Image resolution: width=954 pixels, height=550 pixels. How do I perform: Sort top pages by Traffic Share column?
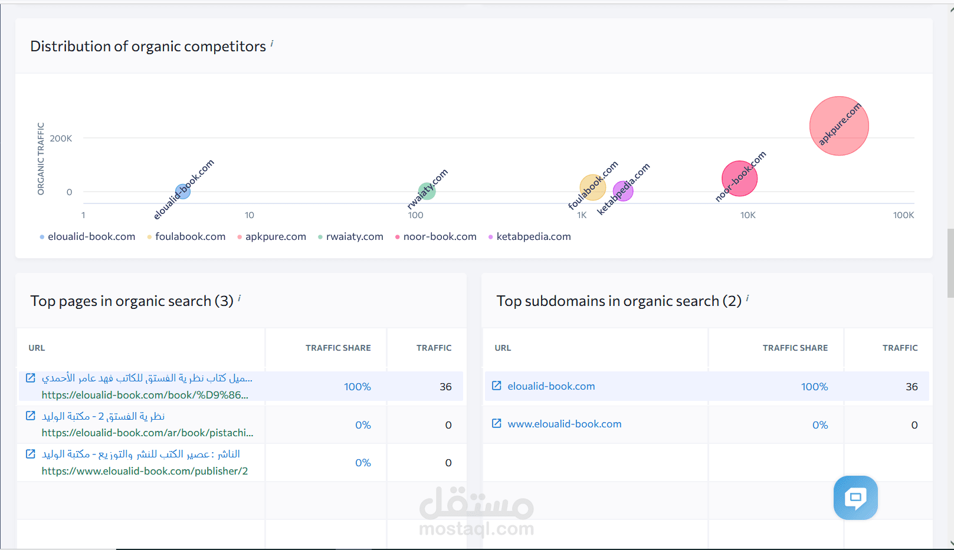pos(338,348)
